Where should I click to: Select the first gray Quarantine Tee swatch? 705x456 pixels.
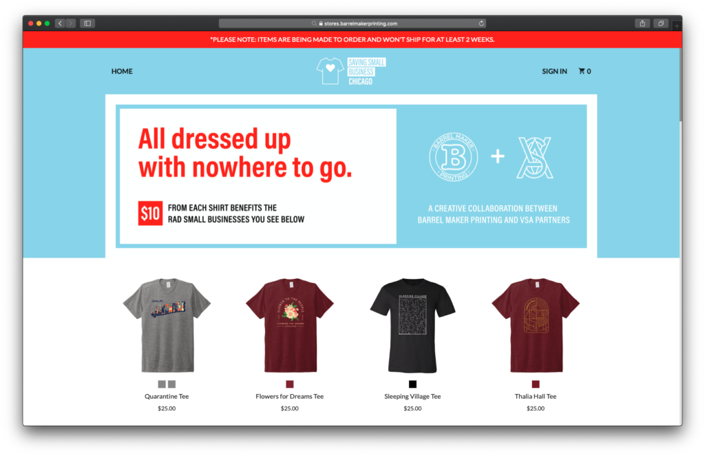(x=162, y=384)
